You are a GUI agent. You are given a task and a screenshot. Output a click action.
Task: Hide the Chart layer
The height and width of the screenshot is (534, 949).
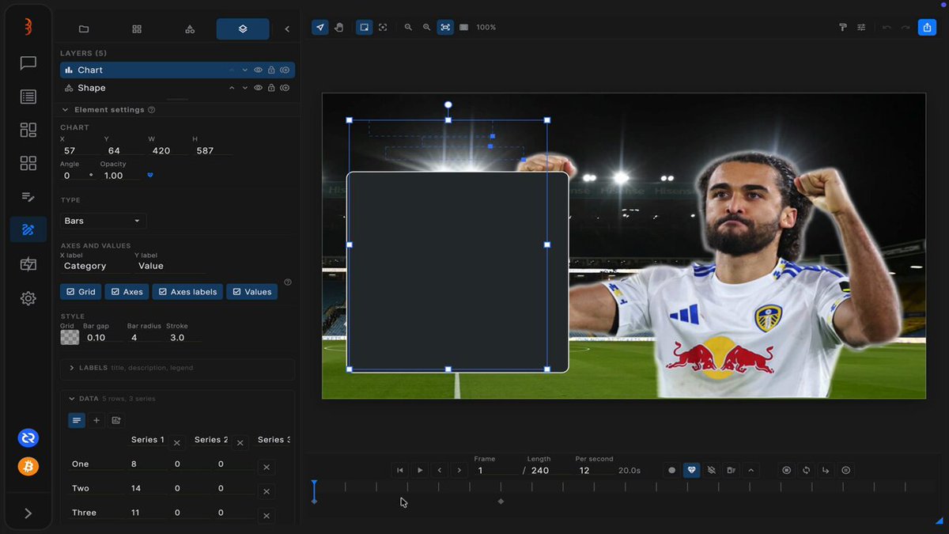(x=258, y=70)
